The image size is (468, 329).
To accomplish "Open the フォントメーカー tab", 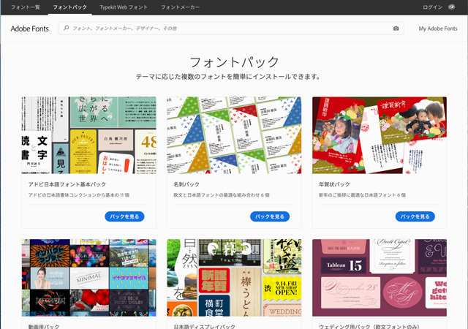I will pyautogui.click(x=181, y=7).
